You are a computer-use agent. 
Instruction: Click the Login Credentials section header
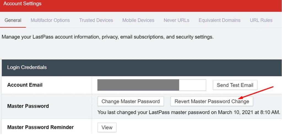pyautogui.click(x=142, y=67)
